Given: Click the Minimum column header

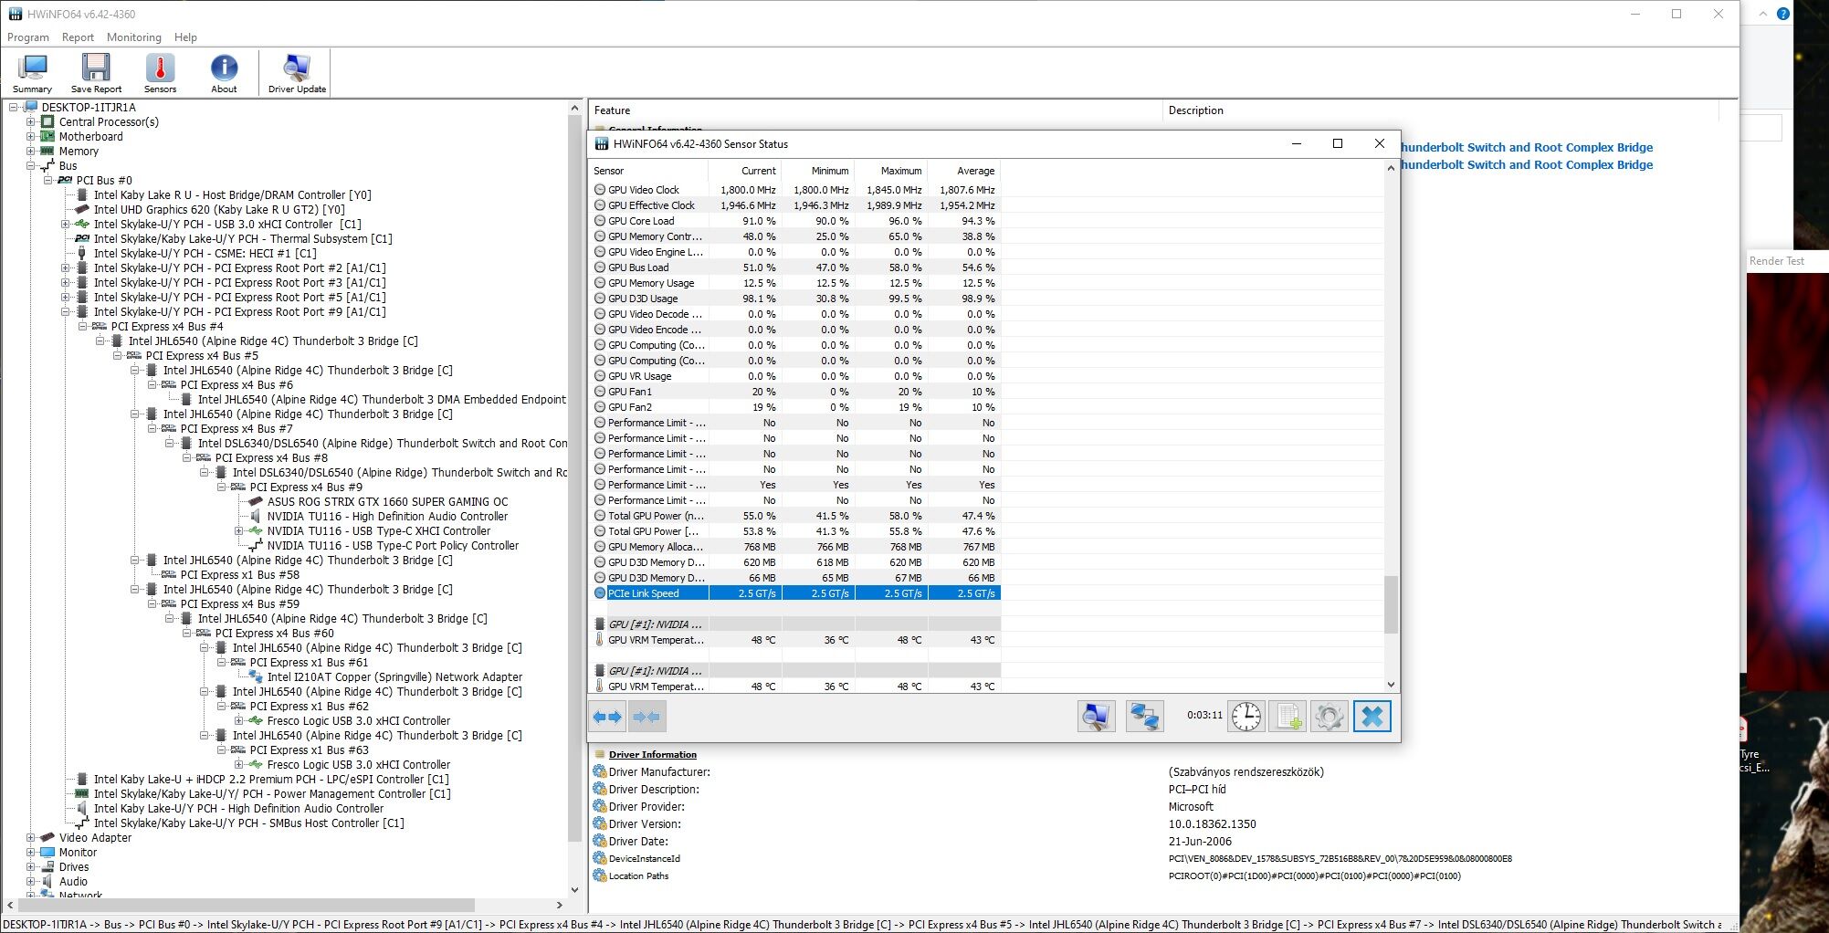Looking at the screenshot, I should [x=817, y=171].
